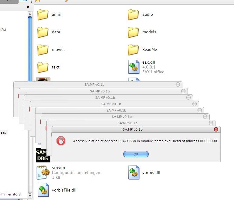Click the sidebar scroll down arrow
Screen dimensions: 234x200
(x=30, y=196)
